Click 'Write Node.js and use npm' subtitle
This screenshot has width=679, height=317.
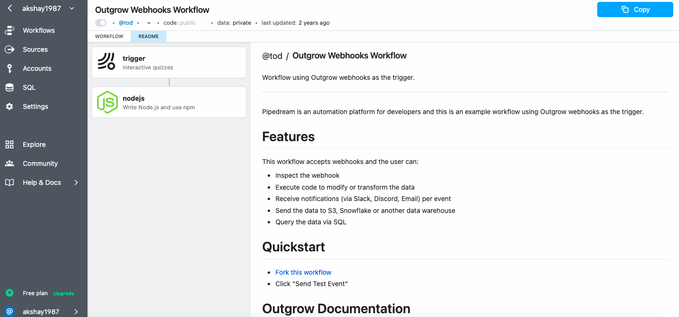tap(159, 107)
